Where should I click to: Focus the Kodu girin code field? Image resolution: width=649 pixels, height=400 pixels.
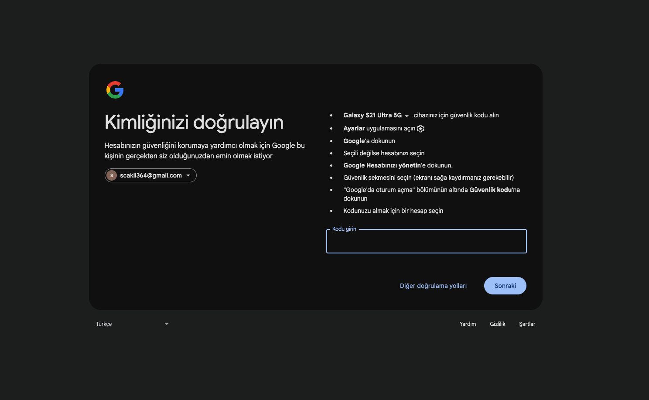tap(427, 241)
